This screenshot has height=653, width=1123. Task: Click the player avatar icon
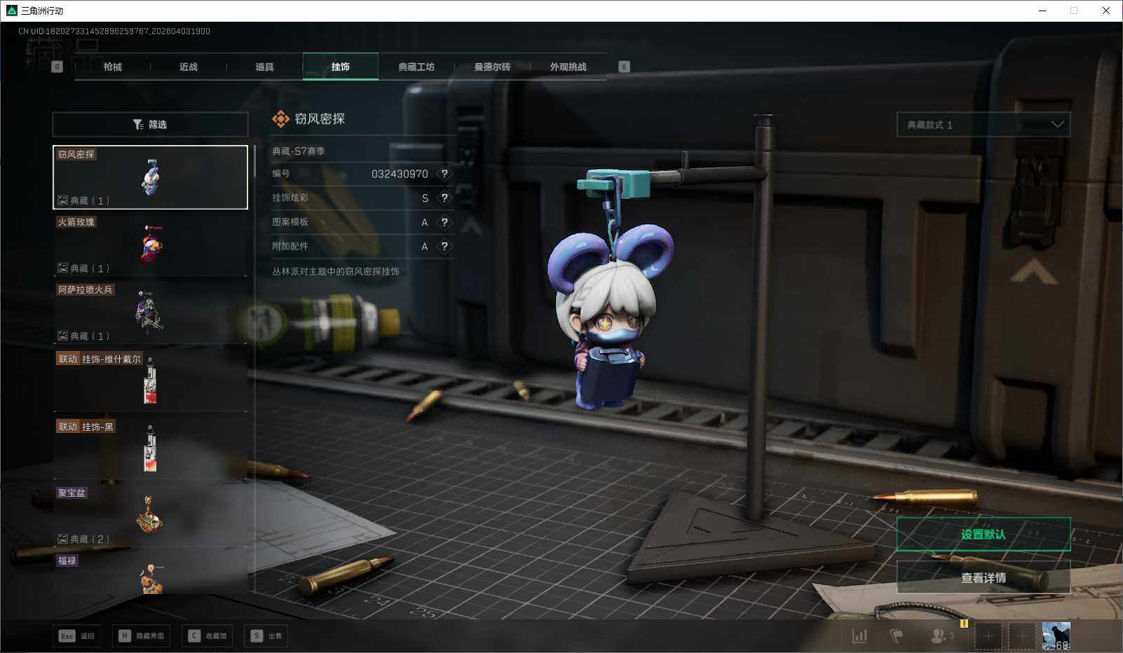pos(1056,635)
